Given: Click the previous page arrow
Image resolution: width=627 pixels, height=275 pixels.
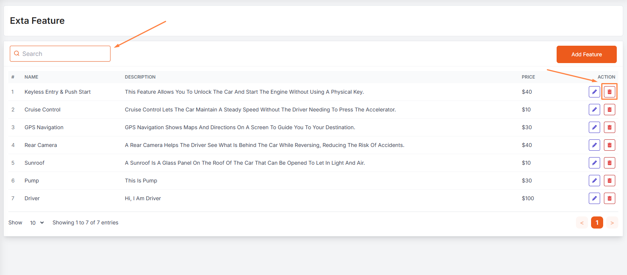Looking at the screenshot, I should tap(582, 223).
